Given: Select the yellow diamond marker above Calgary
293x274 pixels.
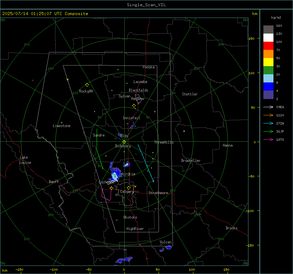Looking at the screenshot, I should coord(129,188).
